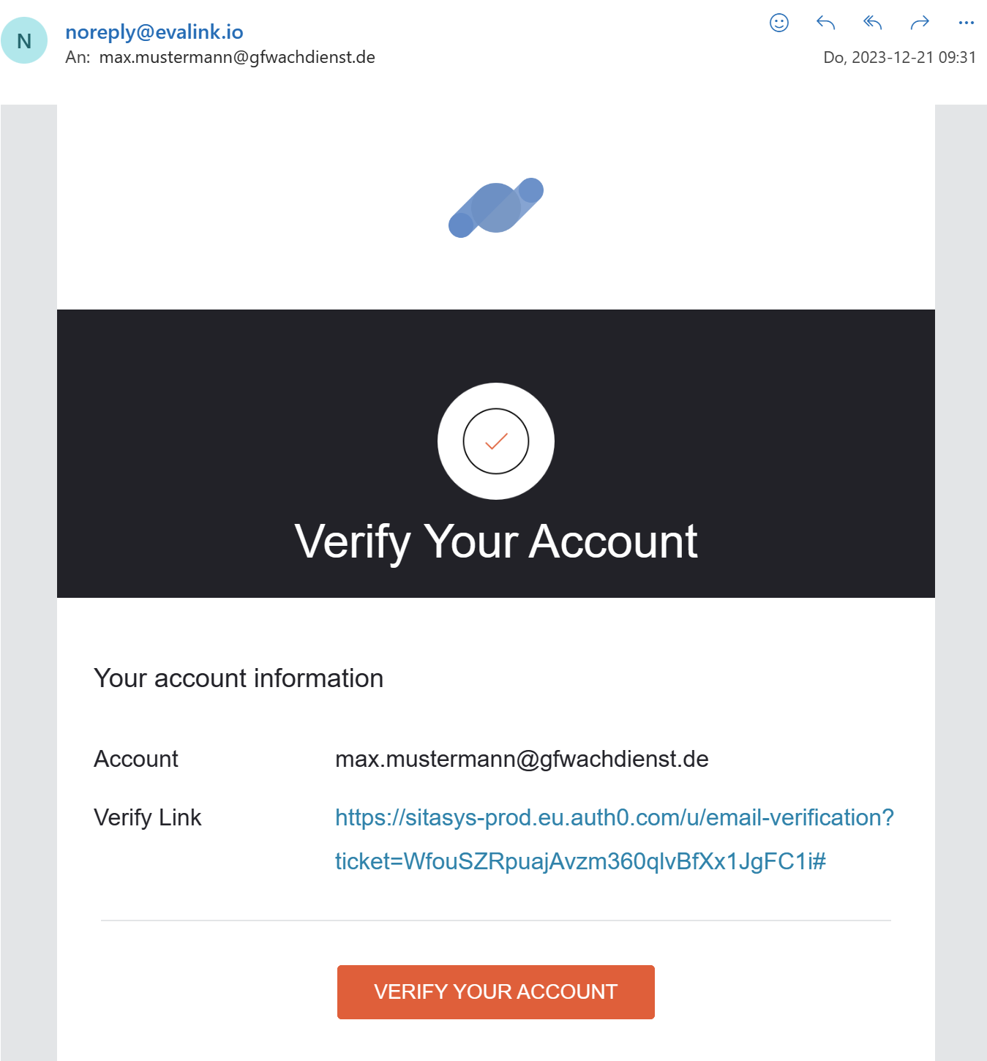Screen dimensions: 987x1061
Task: Click the An: recipient label
Action: 78,57
